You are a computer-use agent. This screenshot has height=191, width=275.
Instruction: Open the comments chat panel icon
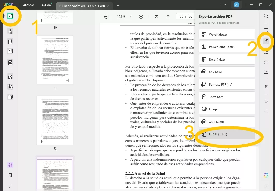pos(266,185)
